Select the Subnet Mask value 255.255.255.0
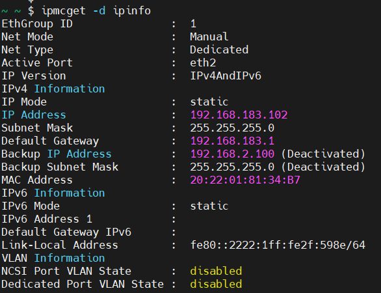This screenshot has width=381, height=293. point(232,128)
